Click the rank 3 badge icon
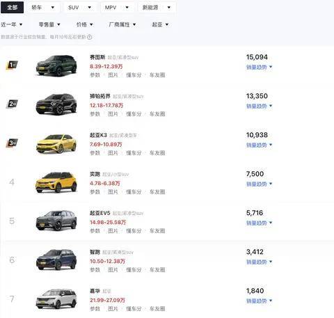The height and width of the screenshot is (318, 334). pyautogui.click(x=12, y=143)
